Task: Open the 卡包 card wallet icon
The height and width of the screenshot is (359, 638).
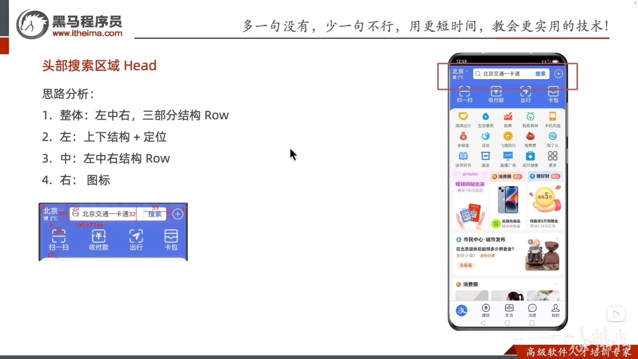Action: pyautogui.click(x=553, y=94)
